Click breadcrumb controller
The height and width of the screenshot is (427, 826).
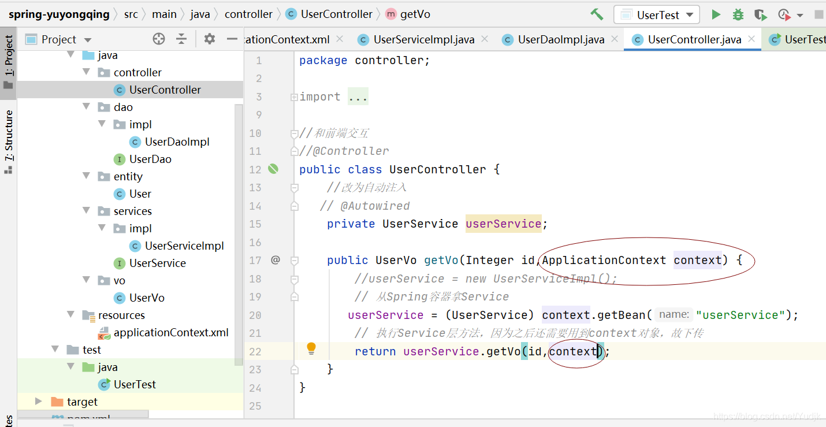(x=248, y=14)
